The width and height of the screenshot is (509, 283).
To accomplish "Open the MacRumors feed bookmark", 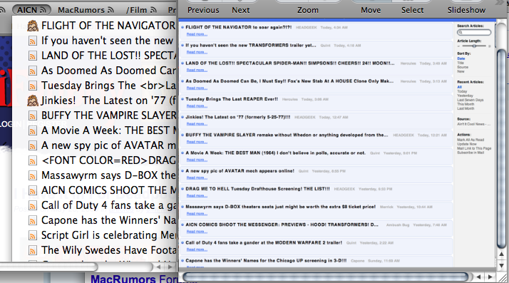I will tap(86, 10).
